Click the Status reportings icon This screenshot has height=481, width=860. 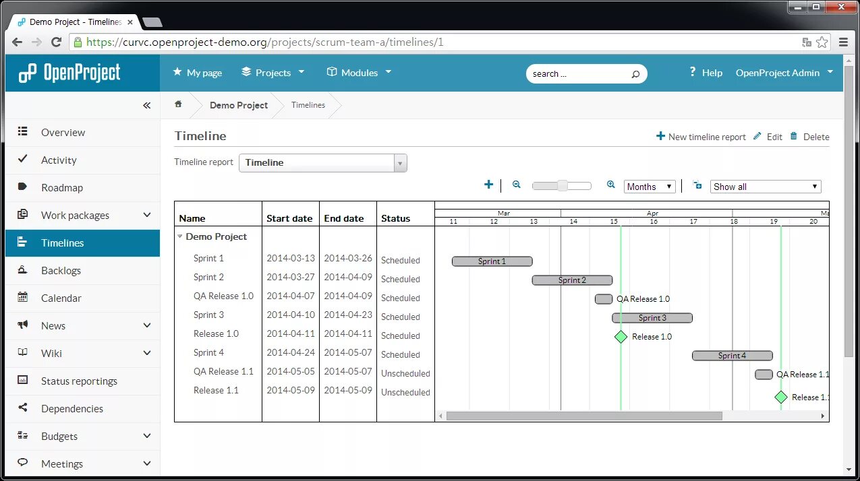[23, 380]
